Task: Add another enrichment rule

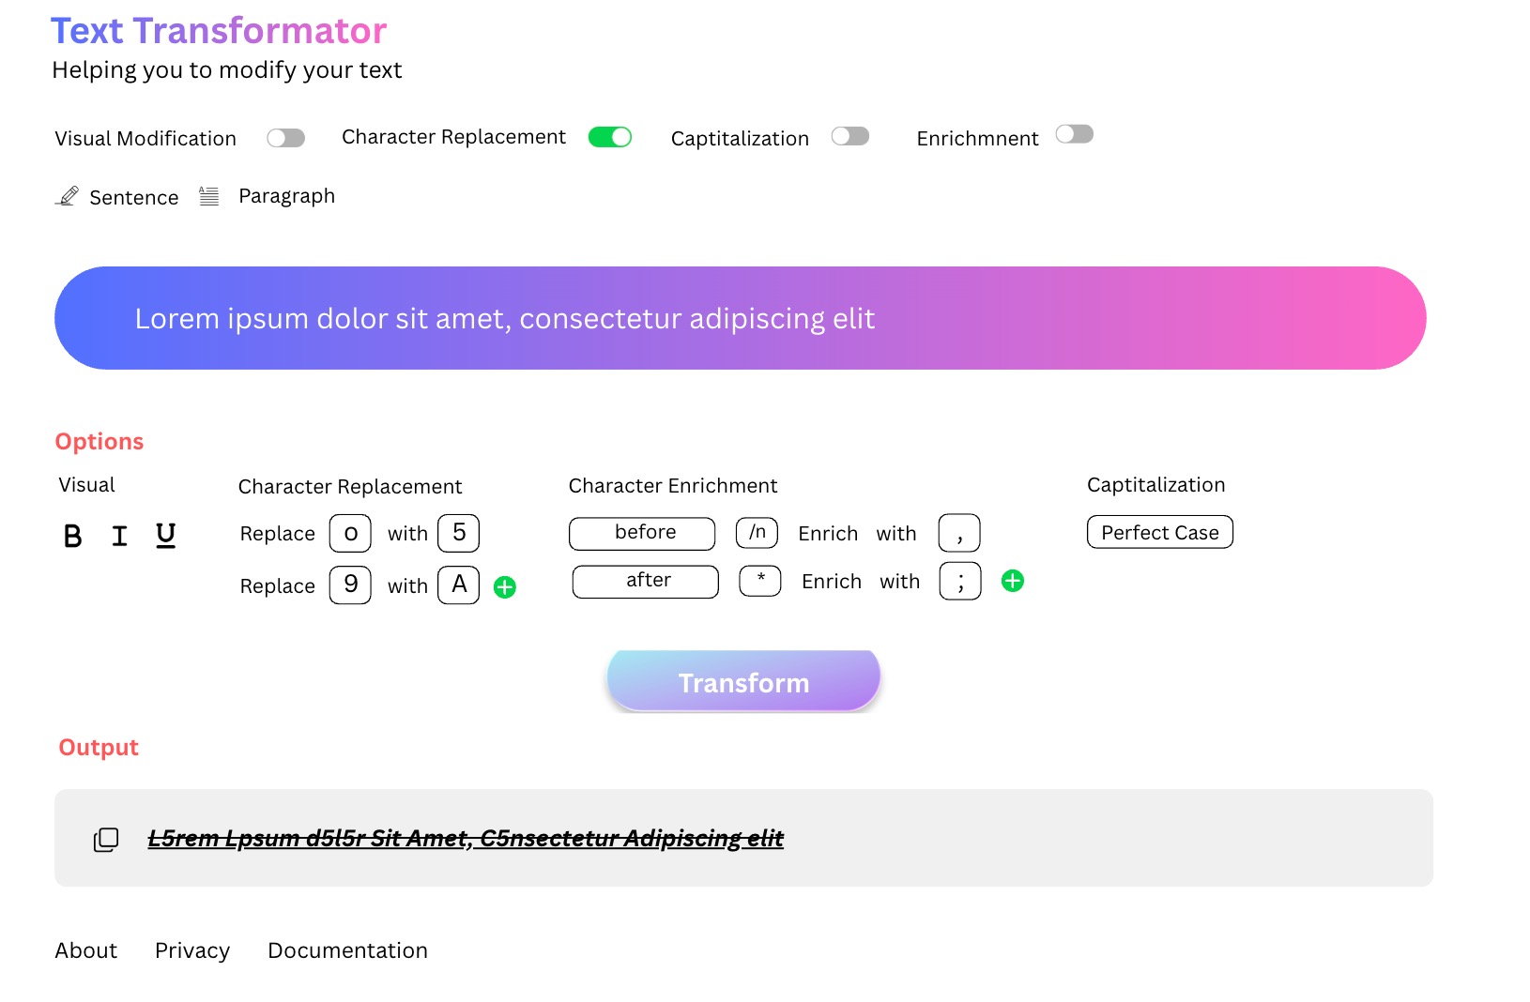Action: tap(1012, 581)
